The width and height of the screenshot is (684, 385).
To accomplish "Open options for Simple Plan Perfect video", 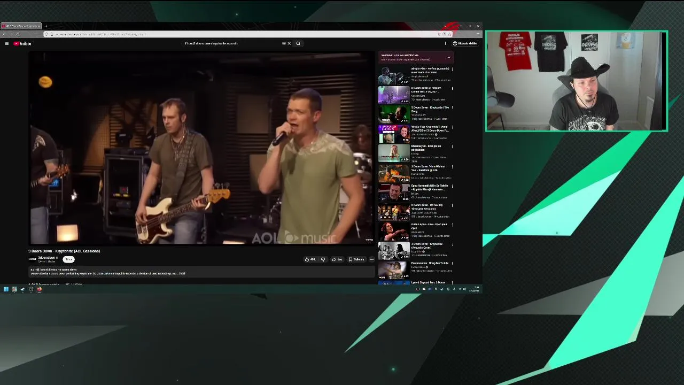I will [452, 70].
